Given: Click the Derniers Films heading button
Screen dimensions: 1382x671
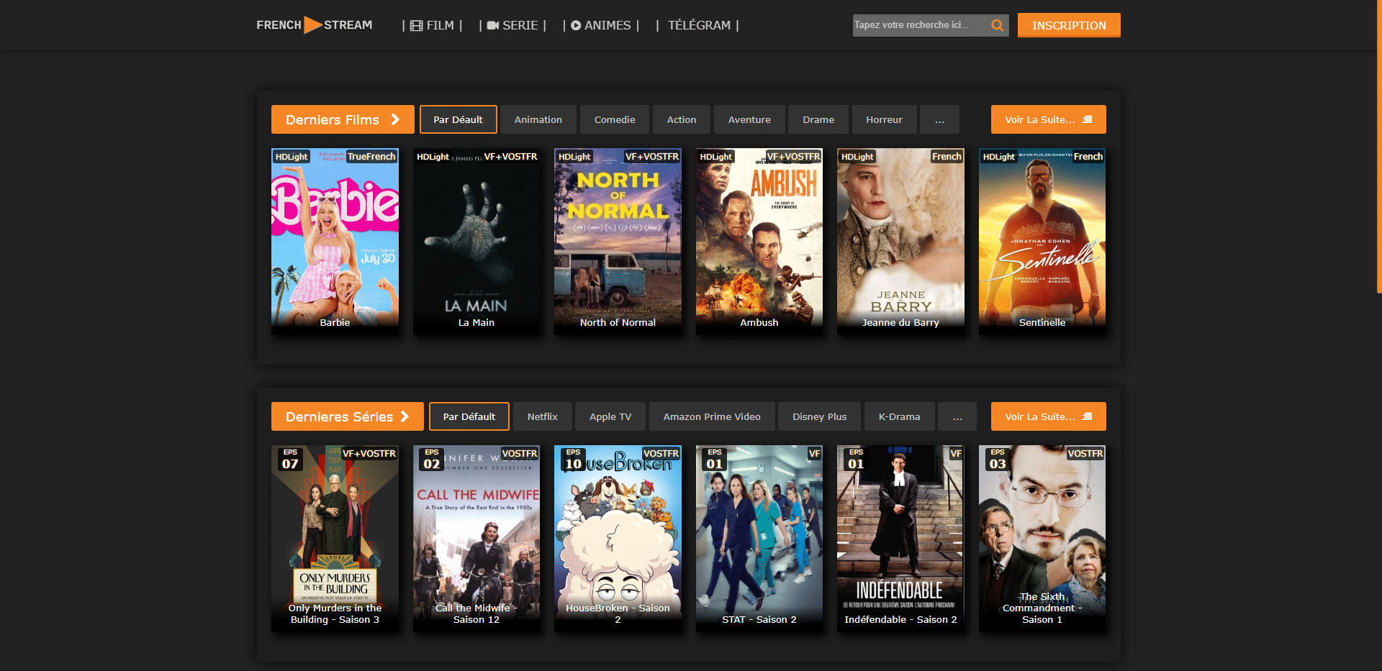Looking at the screenshot, I should (x=343, y=119).
